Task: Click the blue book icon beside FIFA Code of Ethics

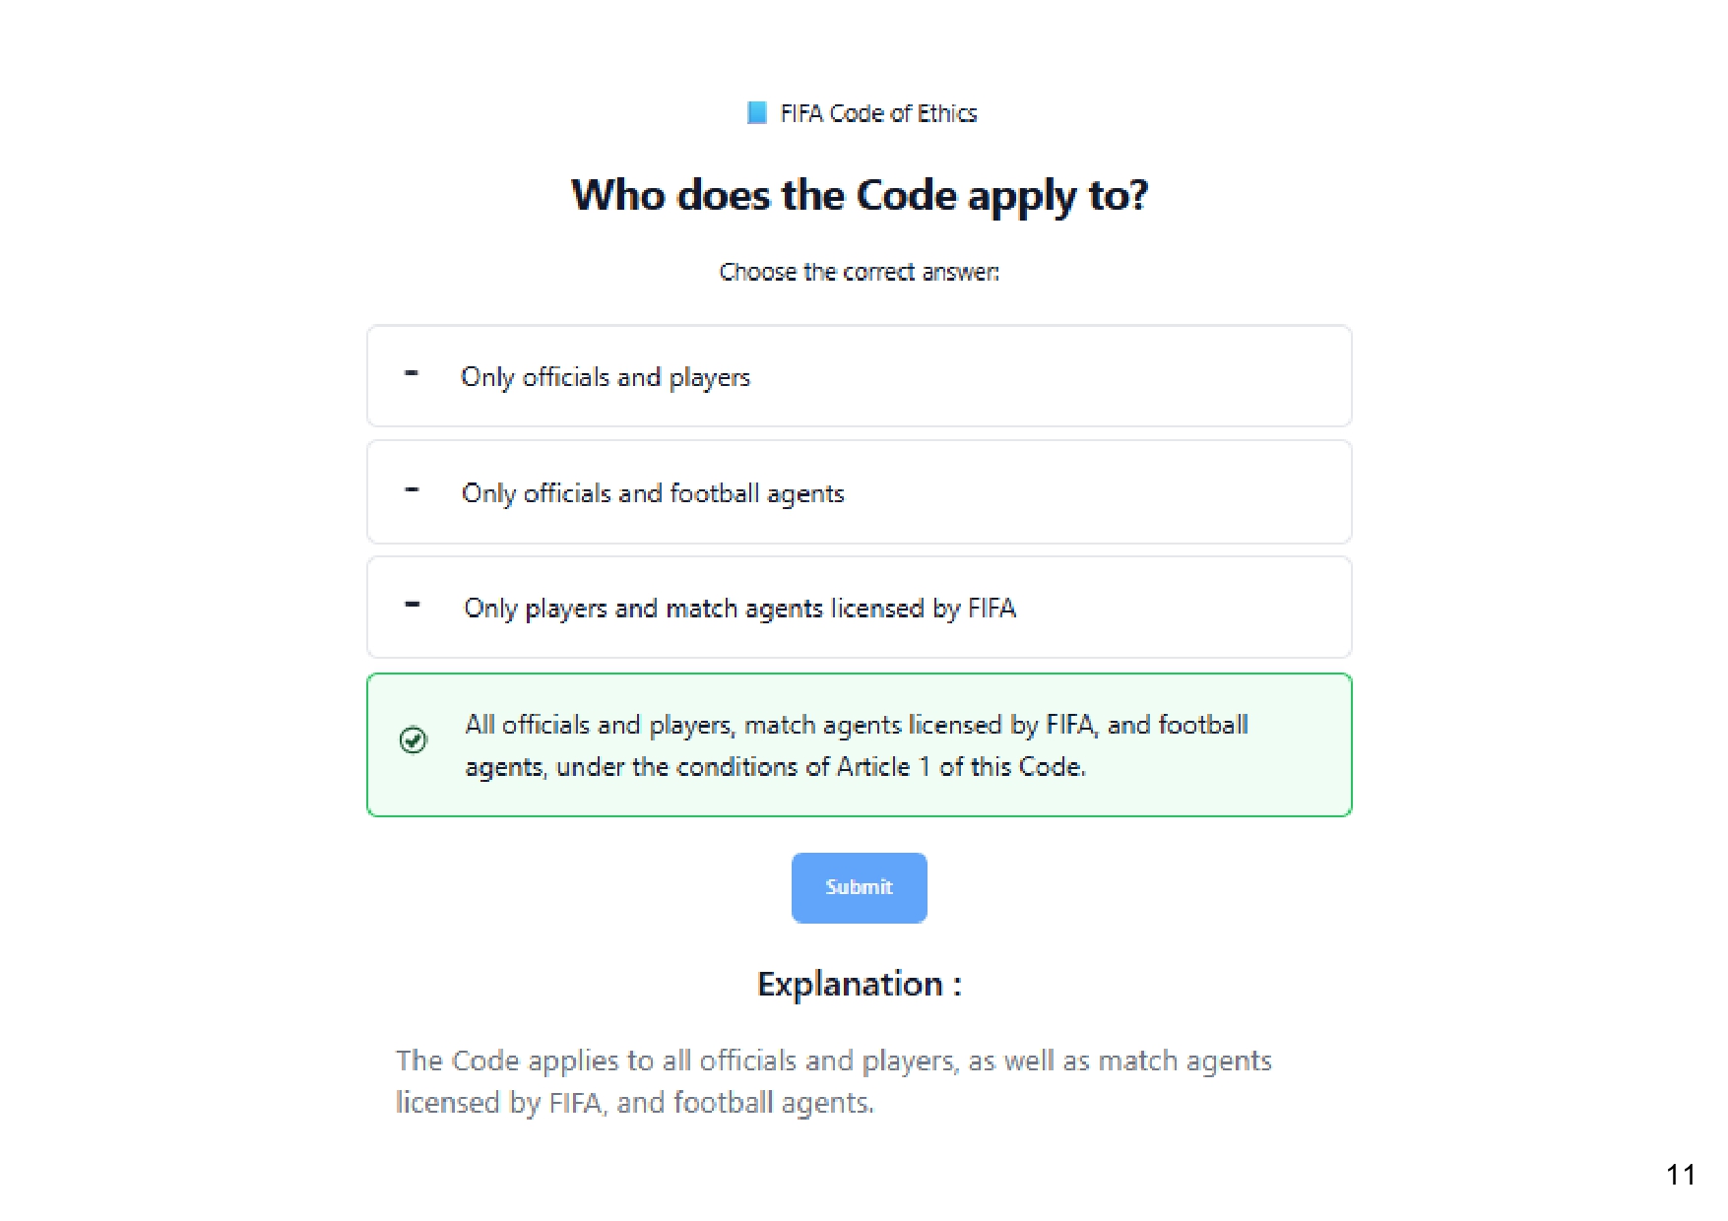Action: coord(756,112)
